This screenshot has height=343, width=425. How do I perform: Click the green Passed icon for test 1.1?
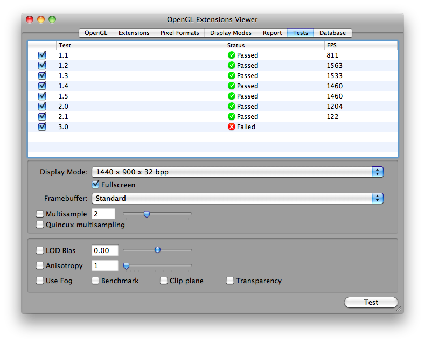point(232,55)
